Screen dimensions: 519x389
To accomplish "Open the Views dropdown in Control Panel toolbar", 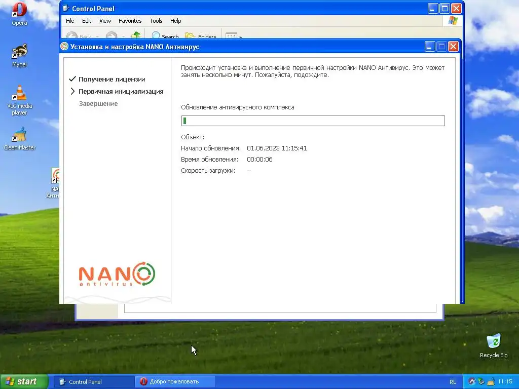I will pyautogui.click(x=233, y=36).
